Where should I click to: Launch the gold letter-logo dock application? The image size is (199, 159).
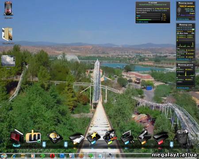[33, 136]
